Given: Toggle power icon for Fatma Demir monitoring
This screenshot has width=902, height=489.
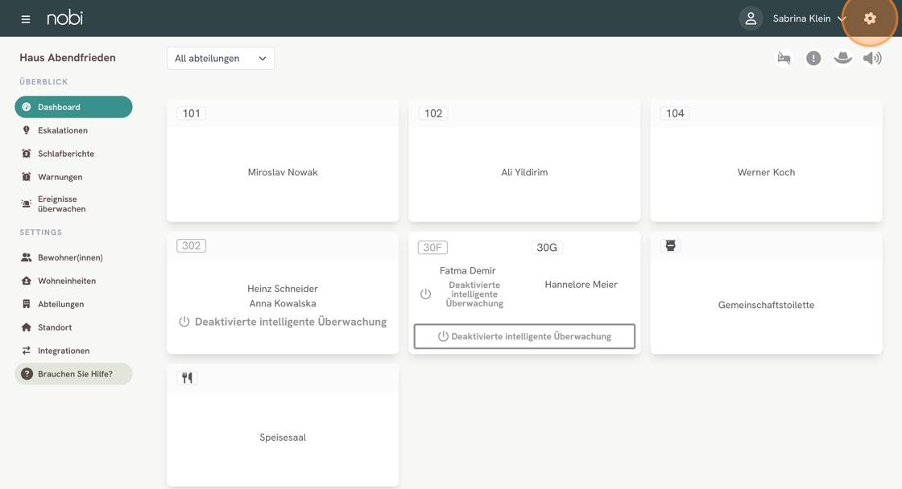Looking at the screenshot, I should (426, 294).
